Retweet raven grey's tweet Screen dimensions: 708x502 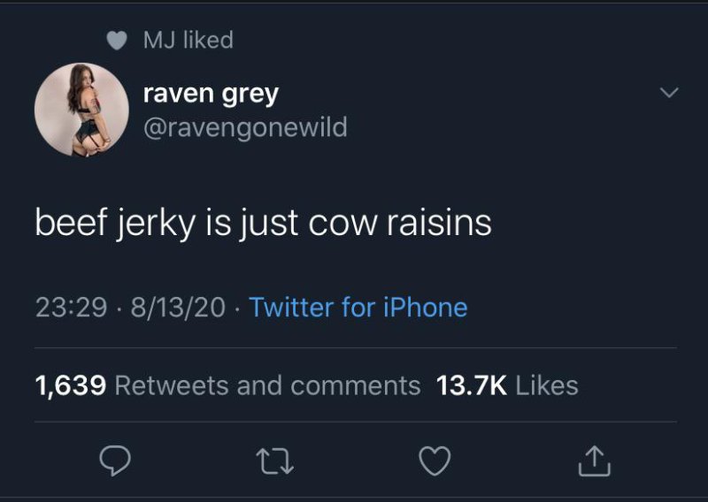click(x=274, y=460)
